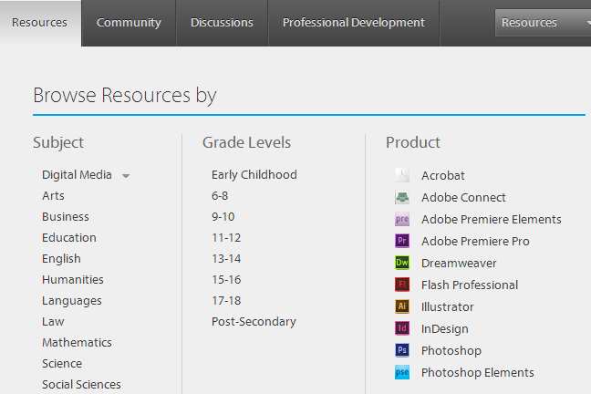This screenshot has height=394, width=591.
Task: Click the InDesign 'Id' icon
Action: (402, 328)
